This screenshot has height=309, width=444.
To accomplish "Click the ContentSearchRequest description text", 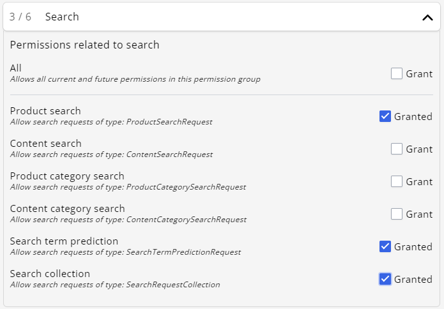I will point(111,154).
